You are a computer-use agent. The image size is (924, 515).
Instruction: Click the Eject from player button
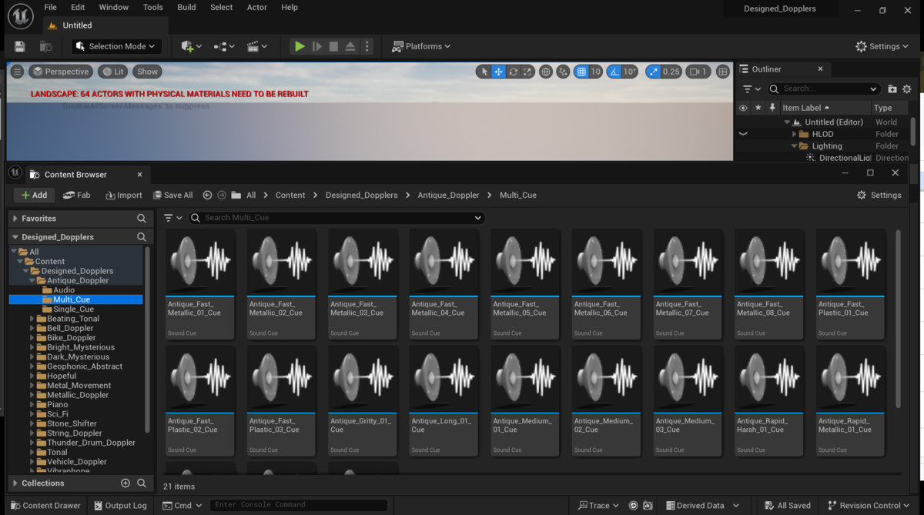[x=350, y=46]
